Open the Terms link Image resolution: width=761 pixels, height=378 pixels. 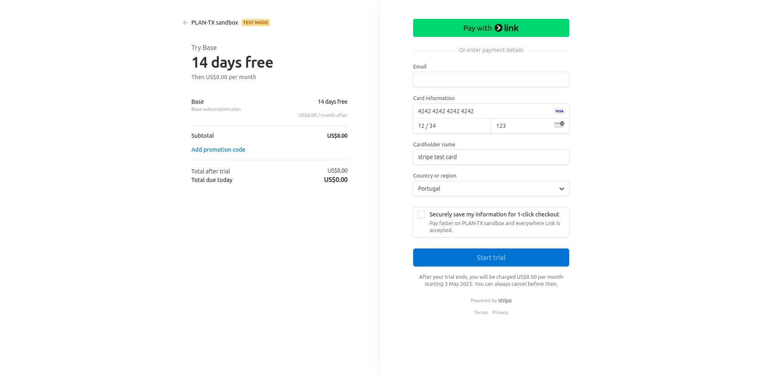point(481,312)
